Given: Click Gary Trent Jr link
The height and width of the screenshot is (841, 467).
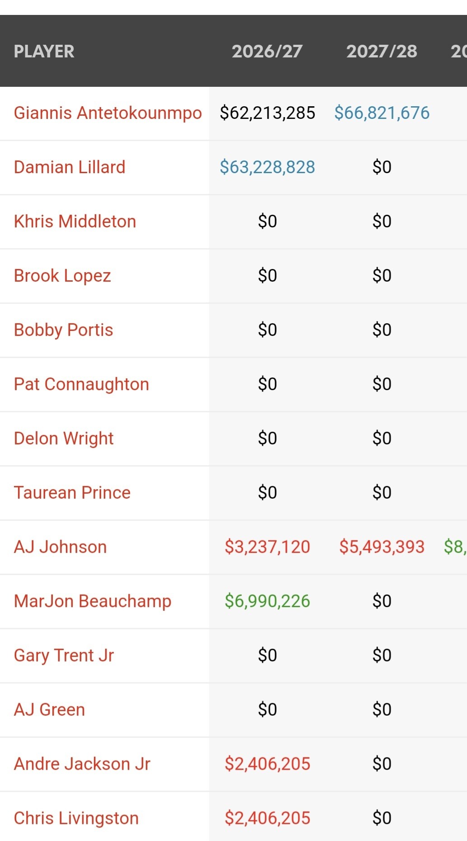Looking at the screenshot, I should click(x=64, y=656).
